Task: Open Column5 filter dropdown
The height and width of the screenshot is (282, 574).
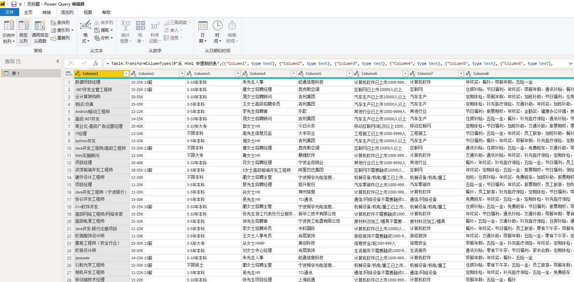Action: click(x=349, y=74)
